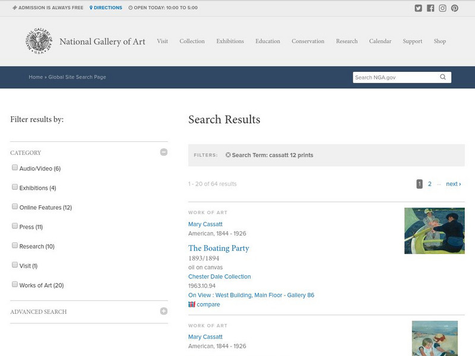Screen dimensions: 475x356
Task: Open the second Mary Cassatt artist link
Action: coord(205,336)
